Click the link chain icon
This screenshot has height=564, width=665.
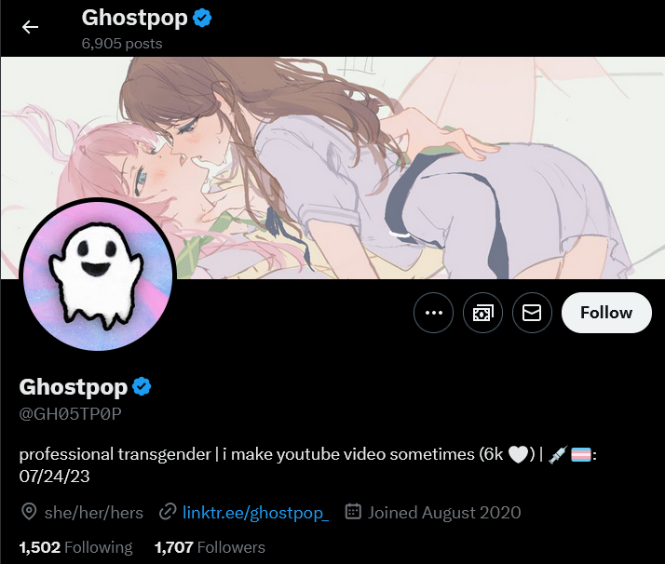coord(168,512)
